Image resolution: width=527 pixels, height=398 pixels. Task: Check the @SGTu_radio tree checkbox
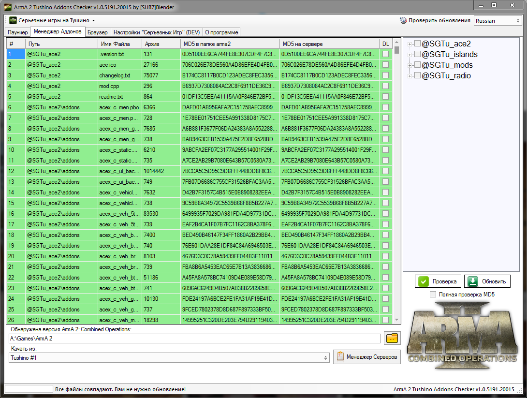click(417, 75)
